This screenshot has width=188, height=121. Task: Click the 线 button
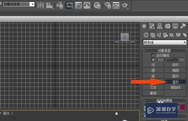coord(153,65)
